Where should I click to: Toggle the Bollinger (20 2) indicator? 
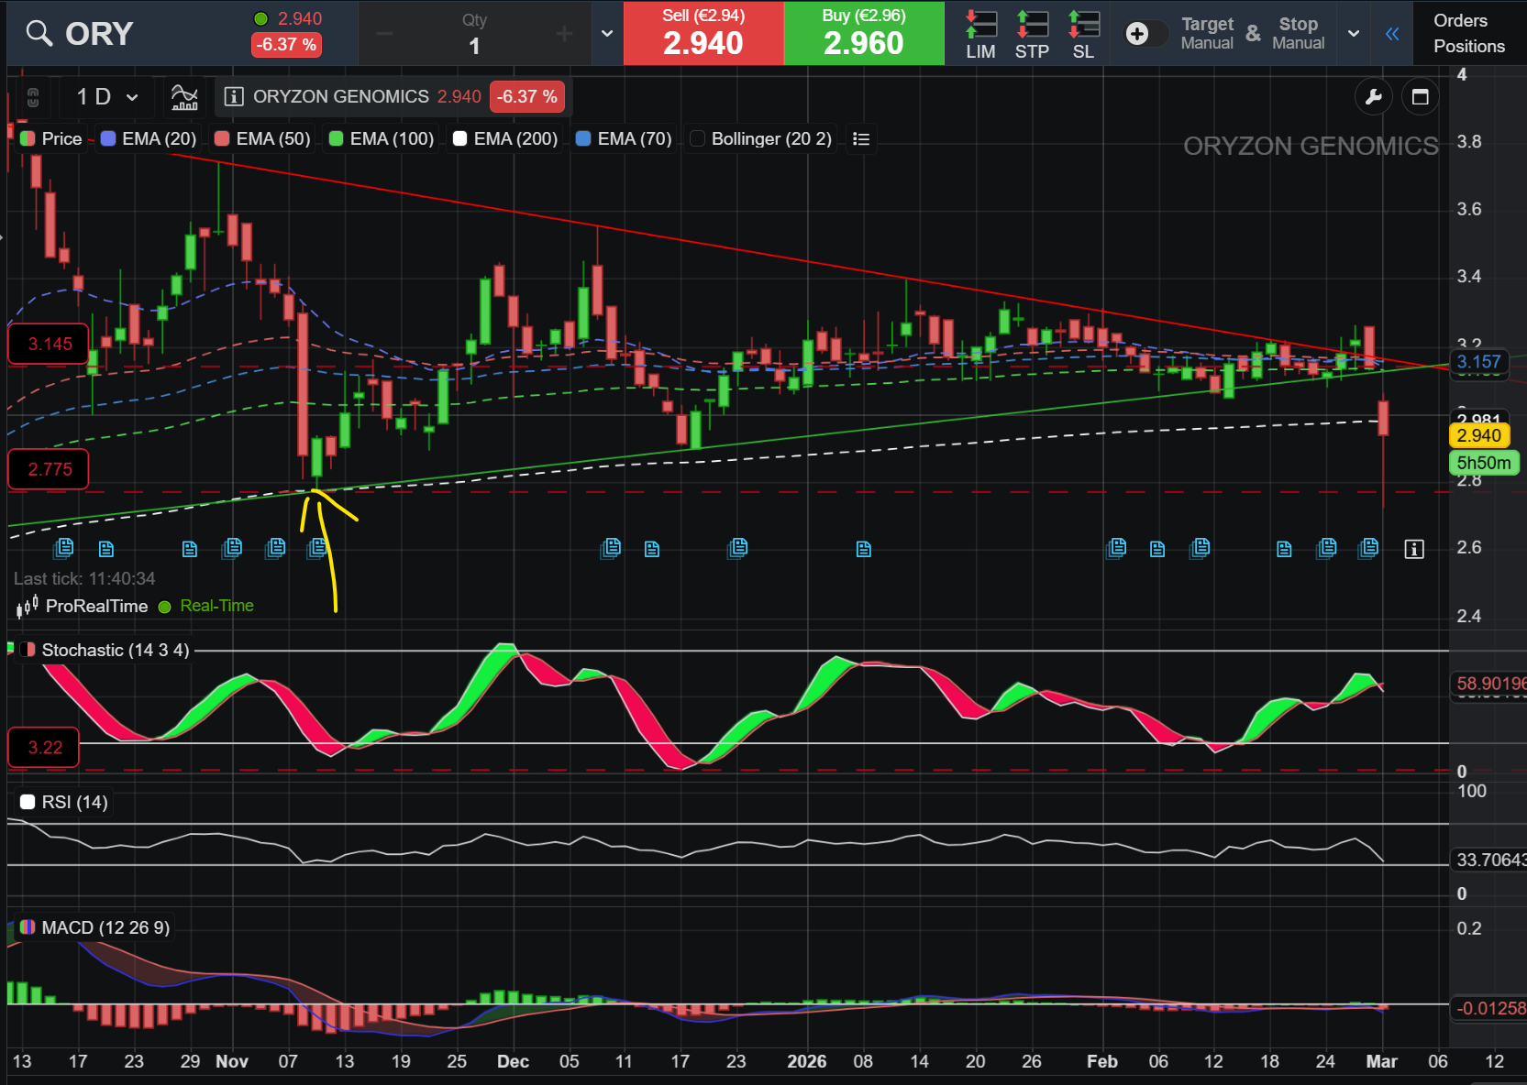[x=761, y=139]
